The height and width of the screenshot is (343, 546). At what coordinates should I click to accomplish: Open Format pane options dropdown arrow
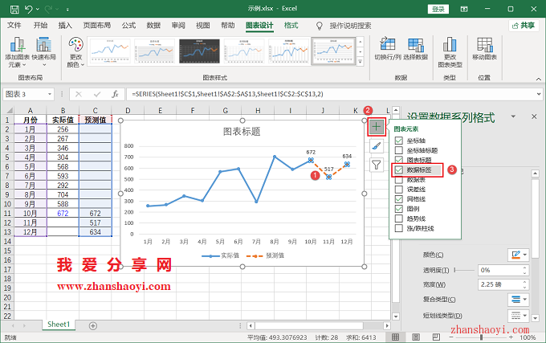pyautogui.click(x=513, y=116)
